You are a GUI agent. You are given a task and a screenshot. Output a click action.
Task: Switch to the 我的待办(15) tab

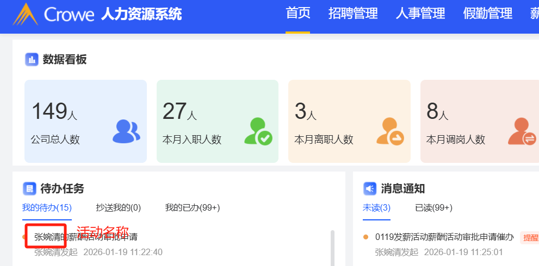click(x=47, y=207)
